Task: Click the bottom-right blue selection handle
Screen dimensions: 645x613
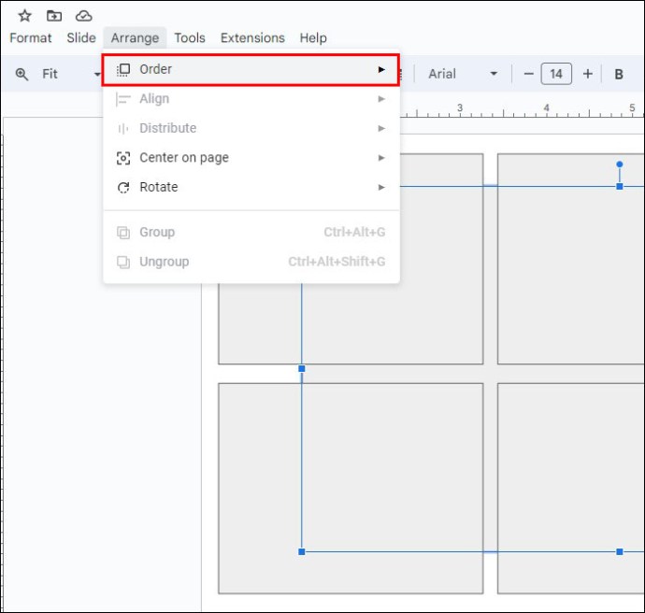Action: 620,551
